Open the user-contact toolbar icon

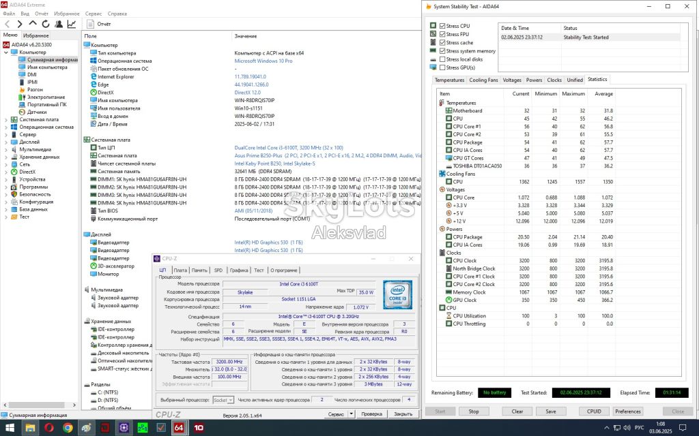tap(59, 24)
